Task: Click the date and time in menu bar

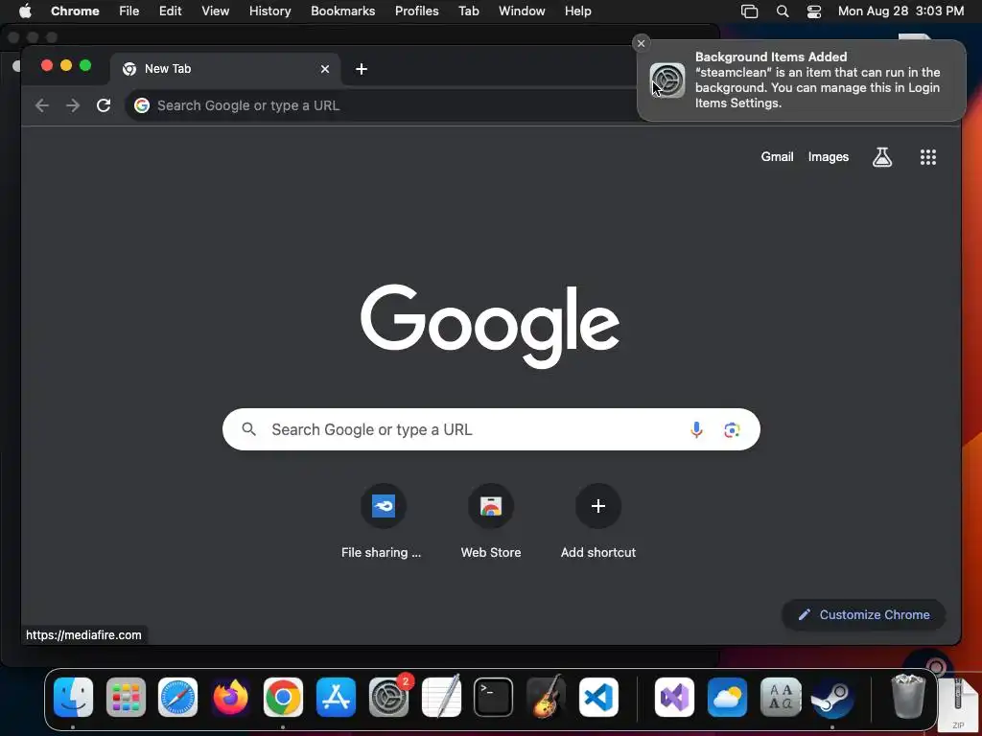Action: 900,11
